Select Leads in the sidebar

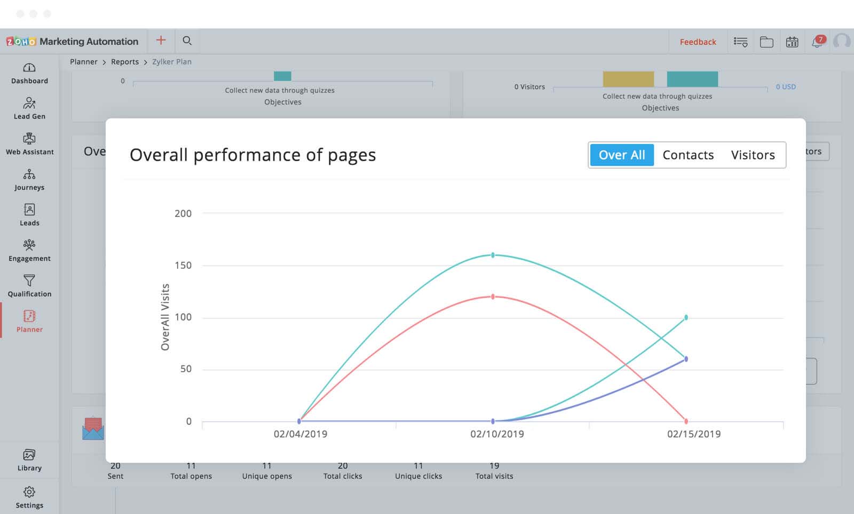click(29, 215)
